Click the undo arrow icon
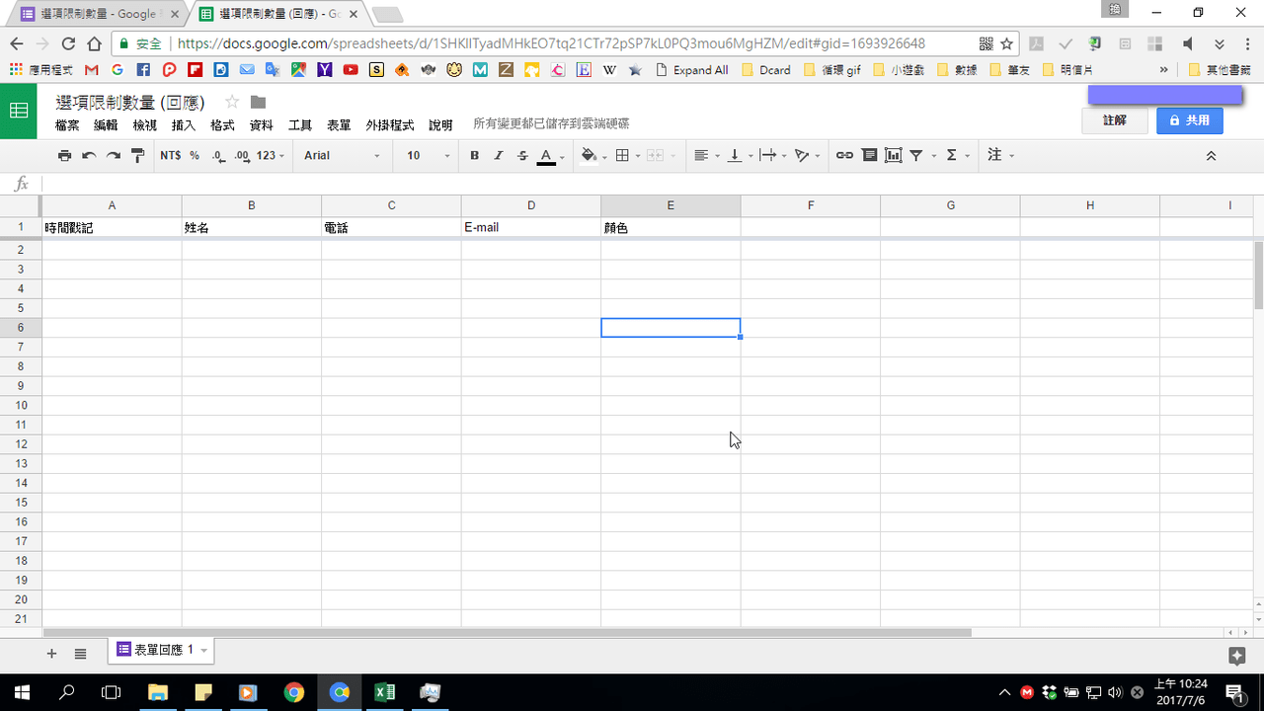This screenshot has width=1264, height=711. point(89,155)
